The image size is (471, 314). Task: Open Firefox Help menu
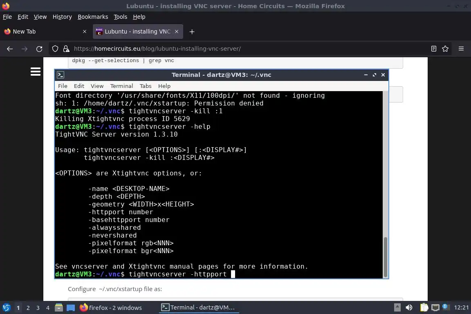tap(139, 17)
